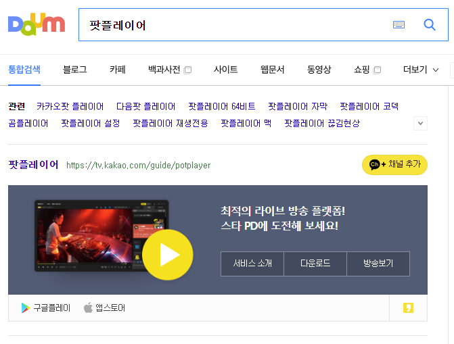Click related search 팟플레이어 맥

coord(246,124)
